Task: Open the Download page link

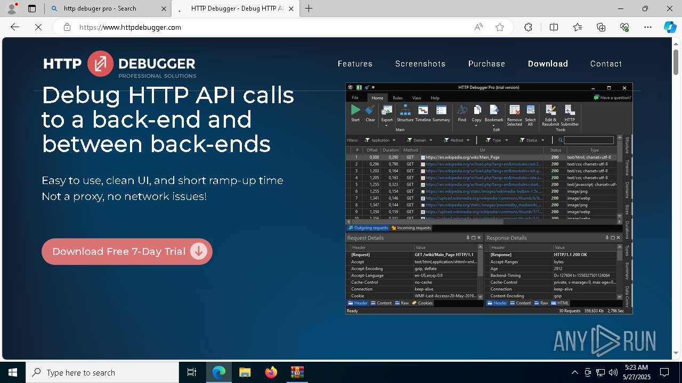Action: [548, 64]
